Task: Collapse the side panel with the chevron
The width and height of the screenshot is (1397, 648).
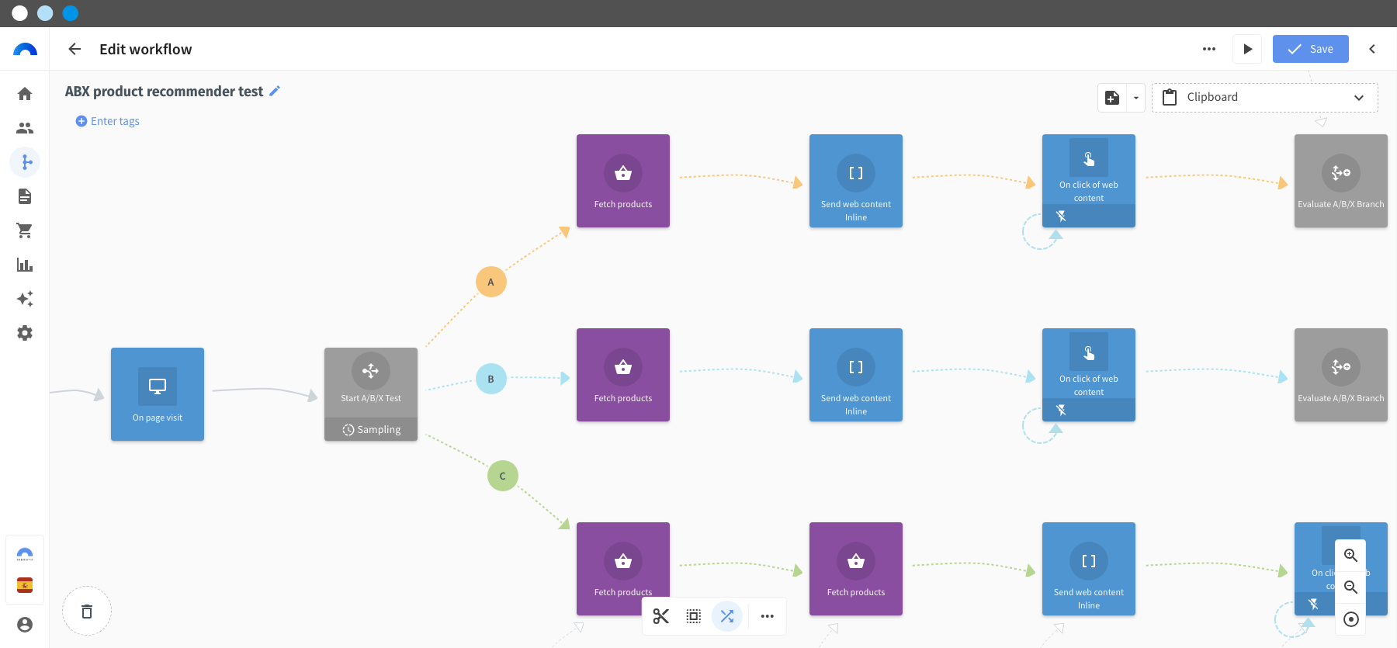Action: (x=1372, y=49)
